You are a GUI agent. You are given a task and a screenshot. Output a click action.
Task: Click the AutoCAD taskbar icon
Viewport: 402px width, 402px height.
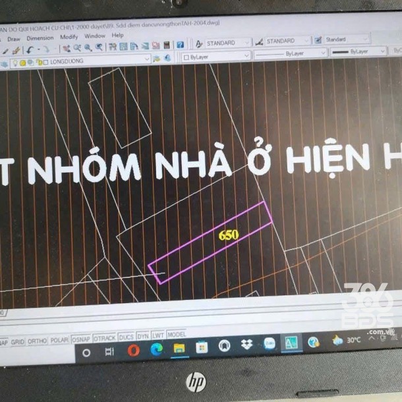(291, 342)
